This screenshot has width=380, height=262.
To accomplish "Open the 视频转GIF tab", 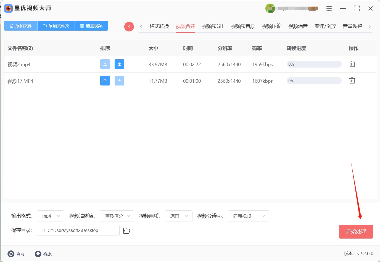I will click(213, 26).
